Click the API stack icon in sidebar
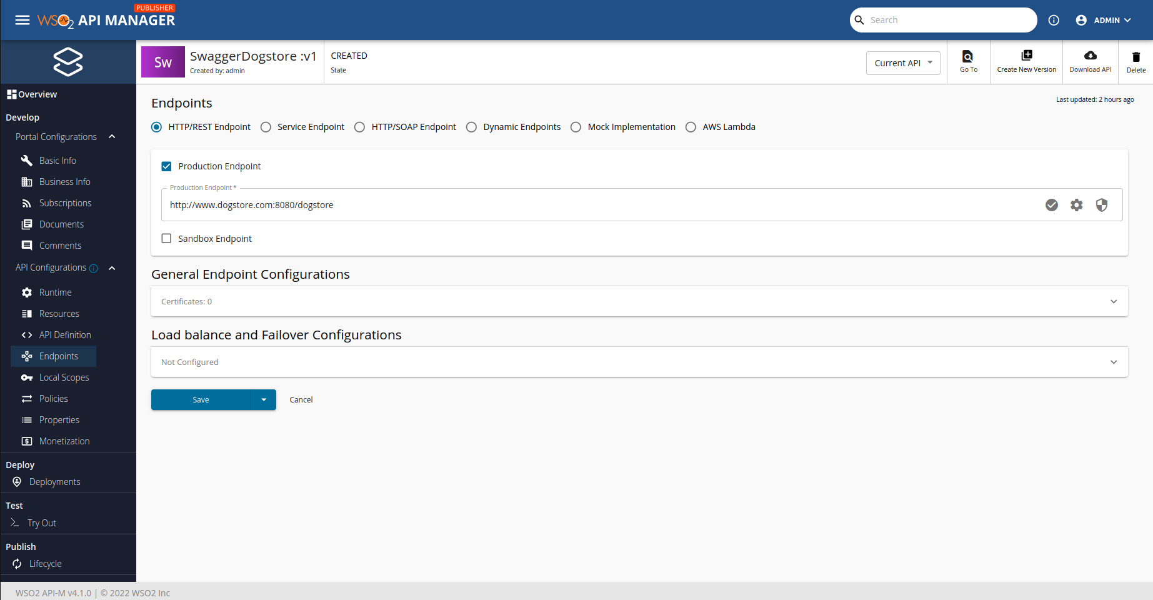 point(68,62)
